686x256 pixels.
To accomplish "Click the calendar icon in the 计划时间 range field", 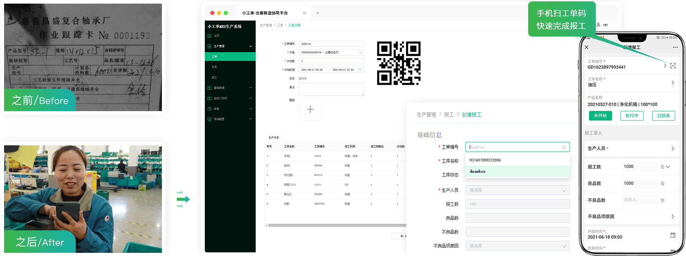I will coord(360,70).
